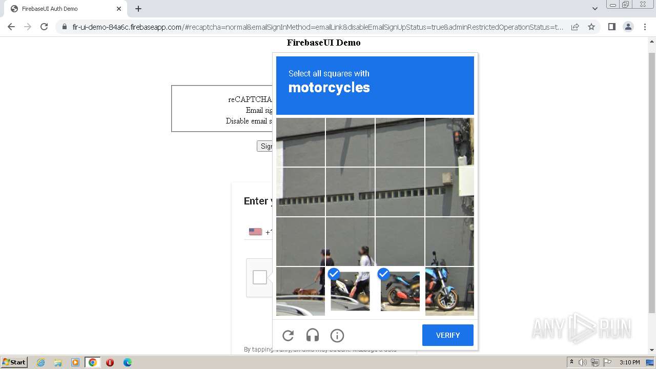
Task: Deselect the checked tile with scooter and pedestrian
Action: (350, 291)
